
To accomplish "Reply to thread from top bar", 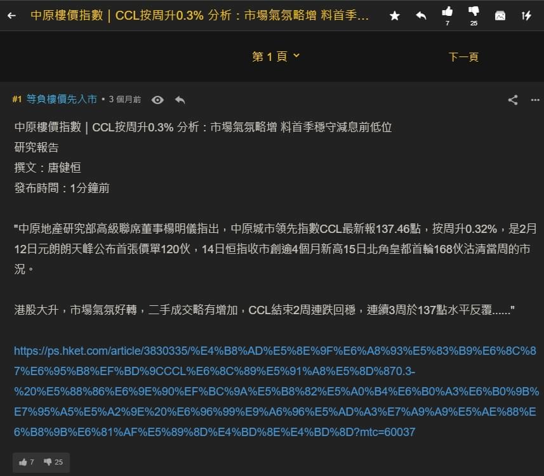I will coord(421,16).
